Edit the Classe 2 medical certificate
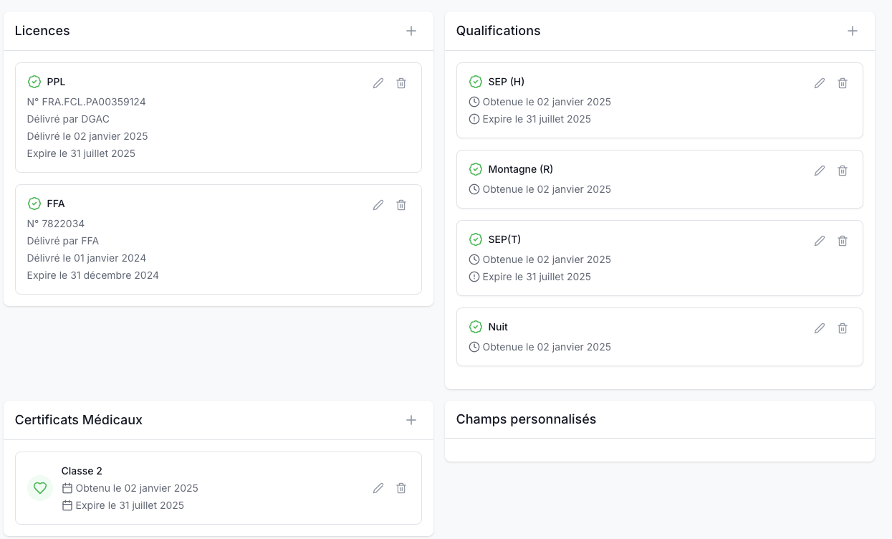The width and height of the screenshot is (892, 539). tap(378, 488)
